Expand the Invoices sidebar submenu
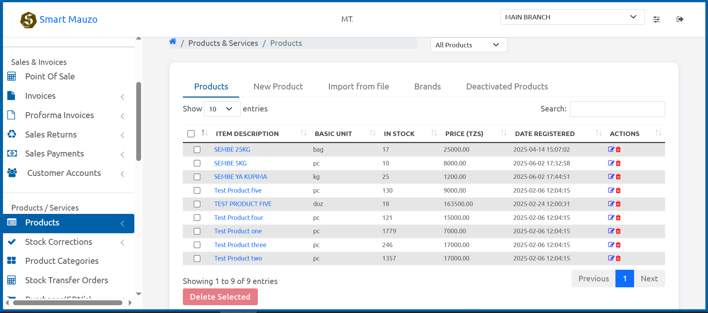The width and height of the screenshot is (708, 313). 122,97
